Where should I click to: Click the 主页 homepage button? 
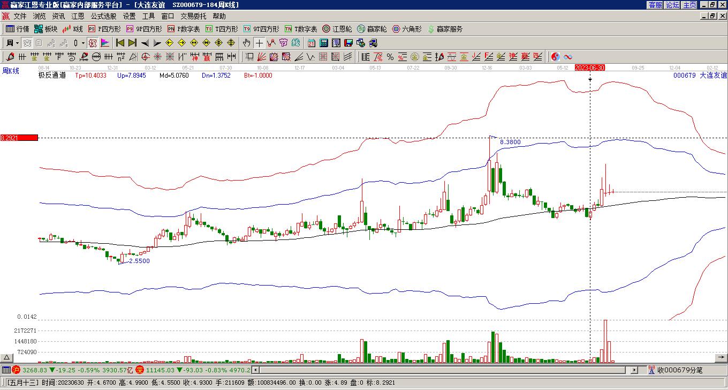pyautogui.click(x=689, y=4)
